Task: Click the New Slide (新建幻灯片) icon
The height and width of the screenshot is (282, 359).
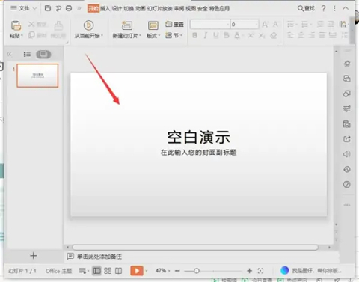Action: 127,25
